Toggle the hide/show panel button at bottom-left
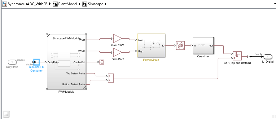Viewport: 276px width, 119px height. pyautogui.click(x=6, y=114)
